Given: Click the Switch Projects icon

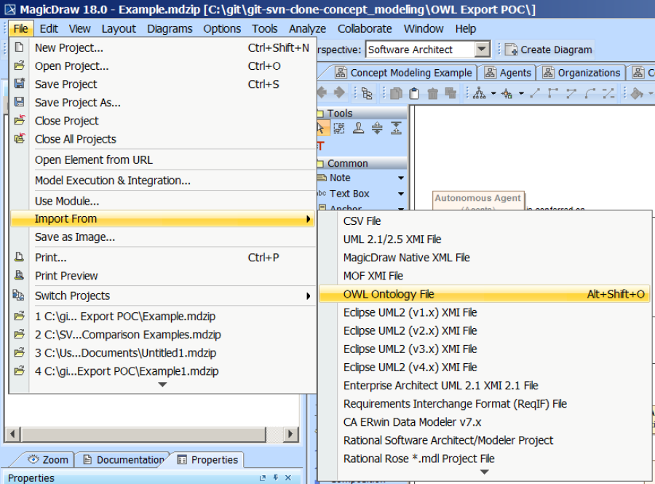Looking at the screenshot, I should tap(18, 295).
